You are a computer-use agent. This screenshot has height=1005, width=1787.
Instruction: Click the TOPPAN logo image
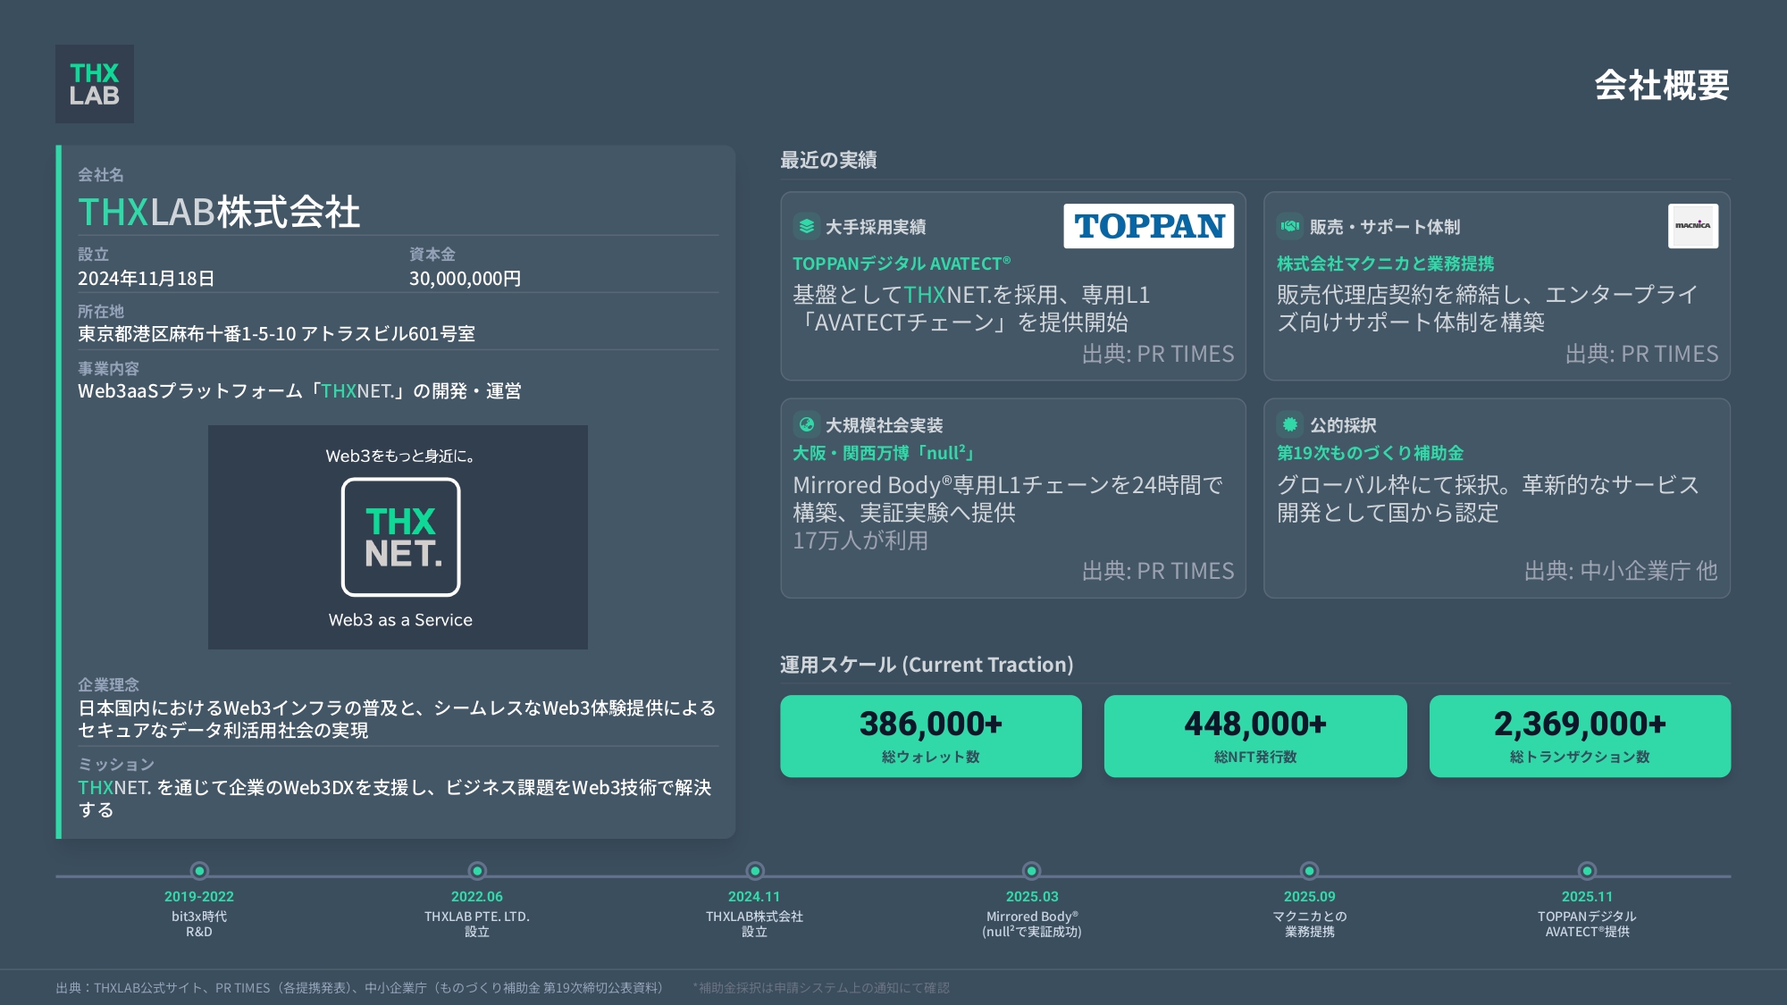click(x=1148, y=226)
